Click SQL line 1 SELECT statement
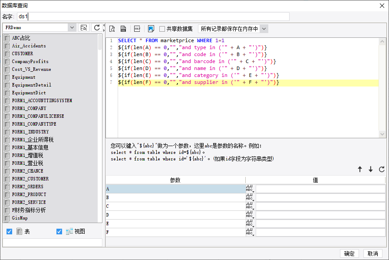This screenshot has width=389, height=260. (171, 40)
